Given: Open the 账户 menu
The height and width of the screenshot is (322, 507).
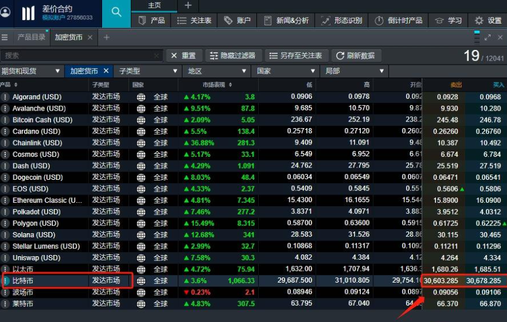Looking at the screenshot, I should click(x=237, y=21).
